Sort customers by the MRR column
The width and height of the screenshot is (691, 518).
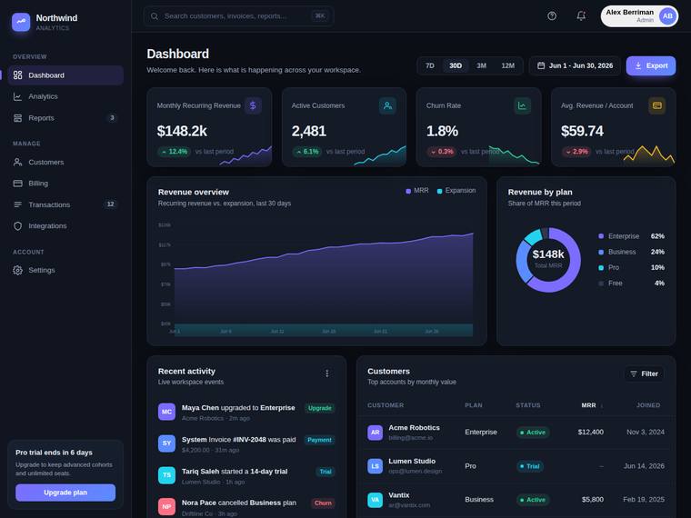point(591,405)
